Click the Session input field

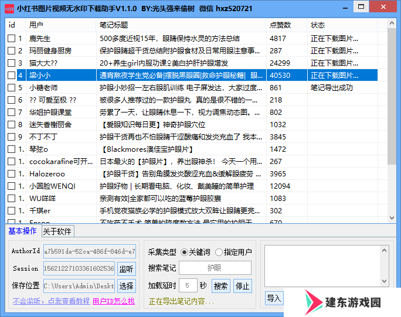coord(79,268)
